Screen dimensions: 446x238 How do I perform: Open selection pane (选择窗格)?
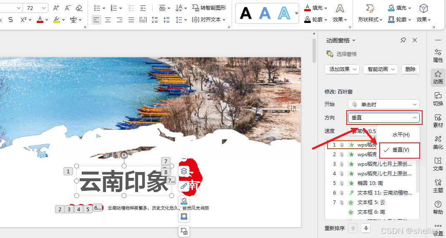click(x=342, y=54)
